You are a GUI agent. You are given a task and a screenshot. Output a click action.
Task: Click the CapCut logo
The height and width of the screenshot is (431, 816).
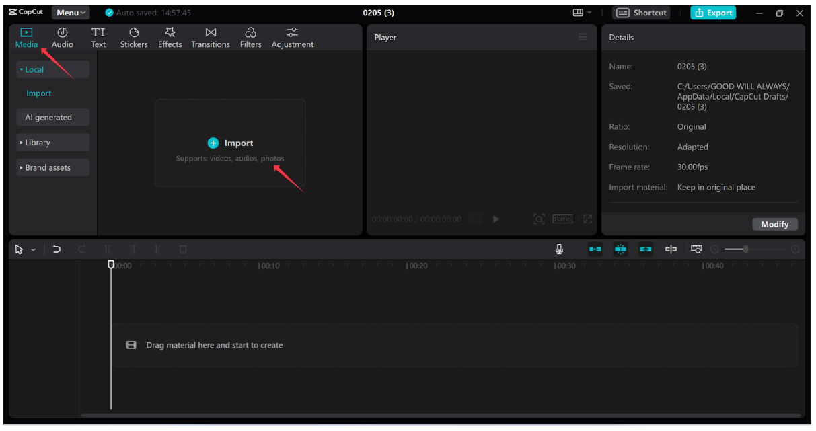pos(26,13)
